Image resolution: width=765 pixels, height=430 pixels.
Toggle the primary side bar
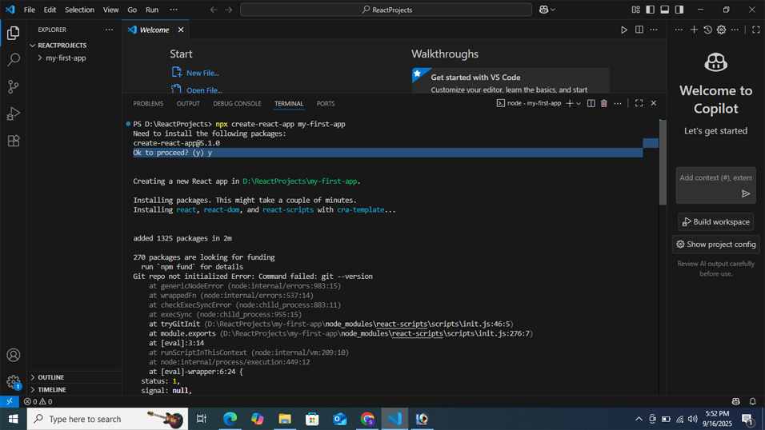point(650,10)
